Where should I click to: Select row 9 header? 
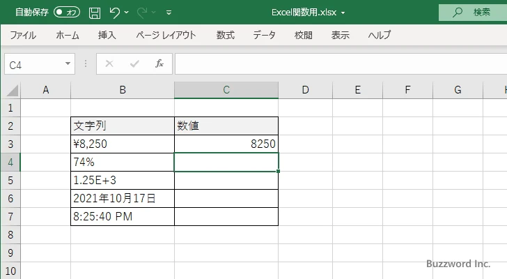pos(10,252)
